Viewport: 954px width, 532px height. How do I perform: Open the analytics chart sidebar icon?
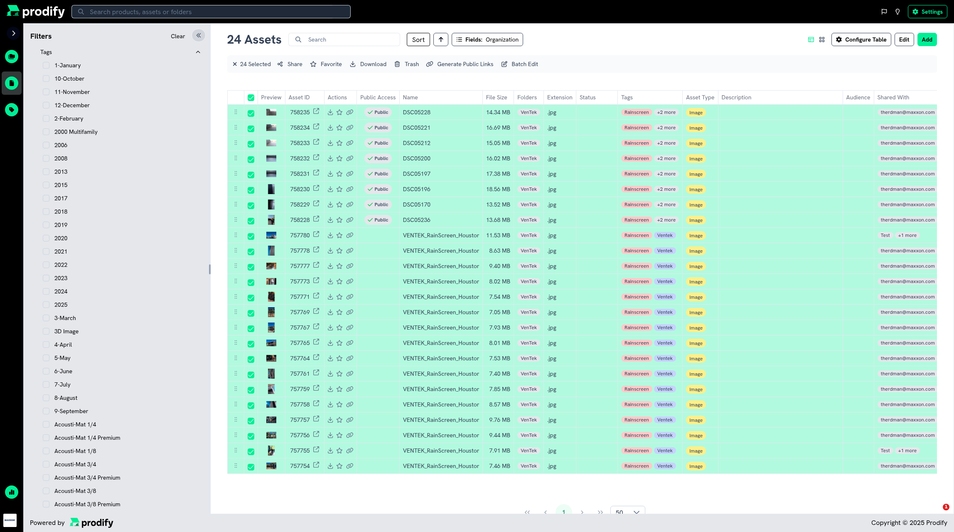click(12, 492)
